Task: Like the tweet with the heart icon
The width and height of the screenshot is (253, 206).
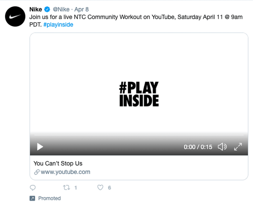Action: pos(100,187)
